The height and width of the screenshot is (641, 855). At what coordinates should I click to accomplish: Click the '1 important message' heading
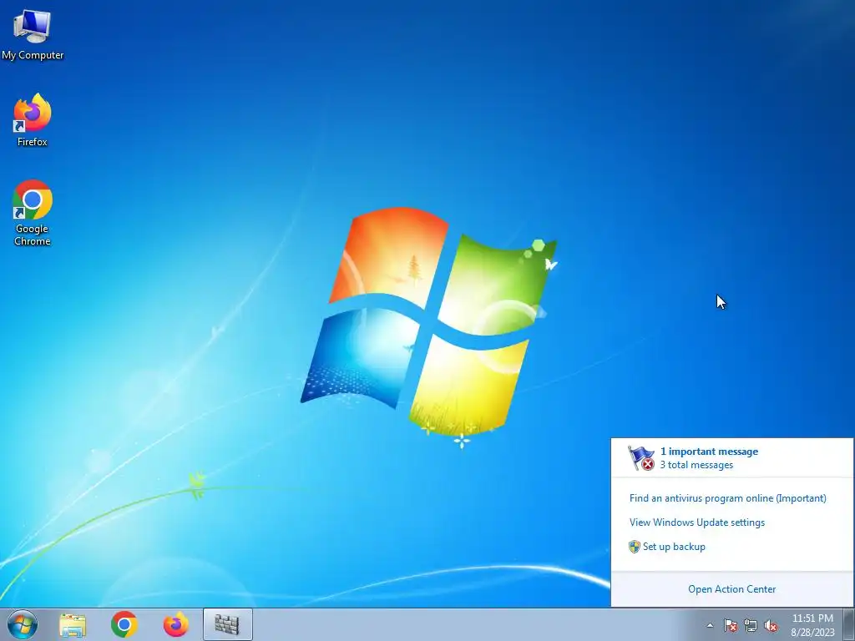[709, 452]
